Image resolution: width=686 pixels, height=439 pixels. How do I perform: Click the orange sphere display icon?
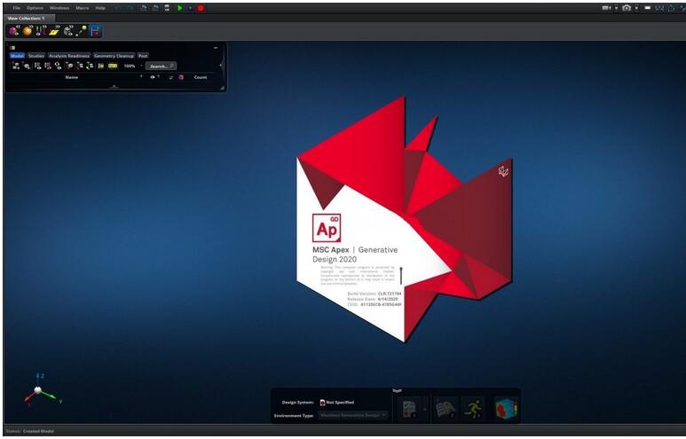(28, 31)
